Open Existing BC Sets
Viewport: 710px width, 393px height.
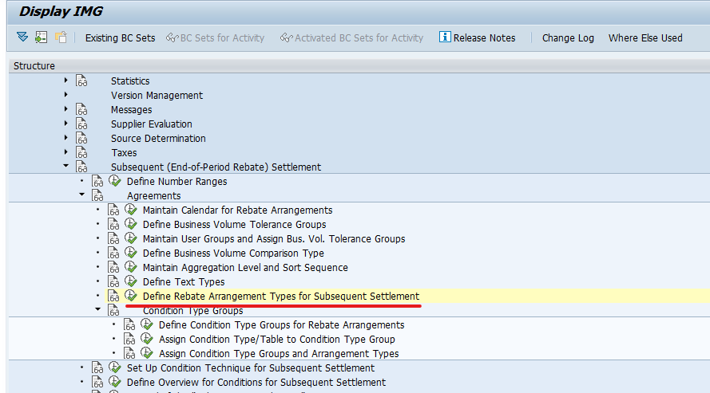[120, 38]
